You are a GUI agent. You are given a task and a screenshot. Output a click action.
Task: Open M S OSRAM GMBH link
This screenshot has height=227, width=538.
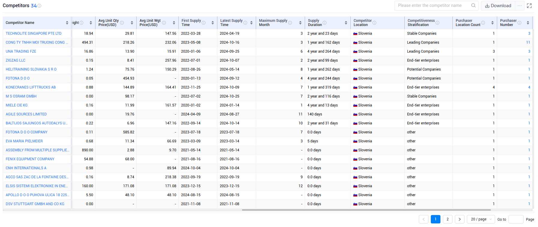click(21, 96)
